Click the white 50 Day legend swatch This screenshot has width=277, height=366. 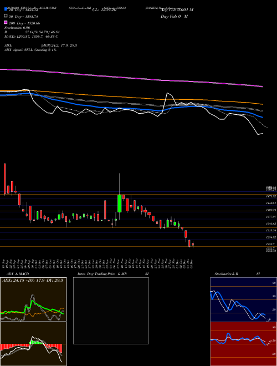[x=6, y=16]
